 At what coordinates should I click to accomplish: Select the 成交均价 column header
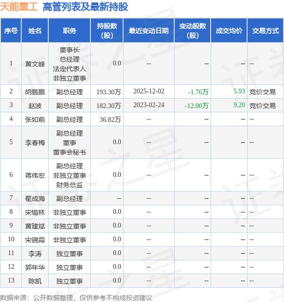[x=229, y=31]
